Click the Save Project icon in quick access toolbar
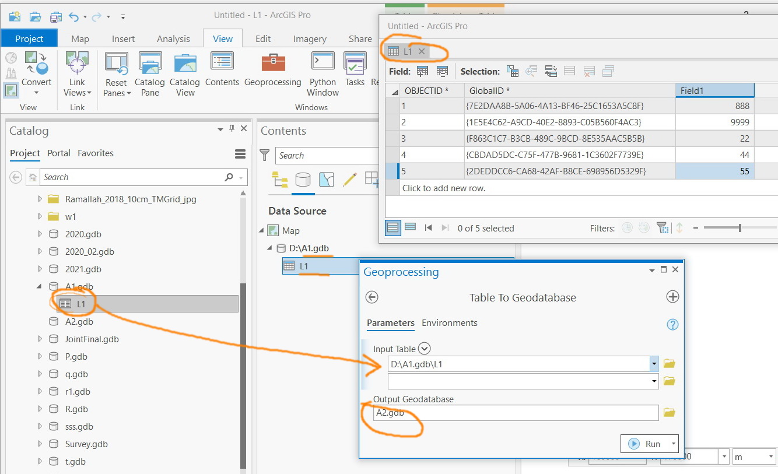The width and height of the screenshot is (778, 474). click(x=55, y=16)
